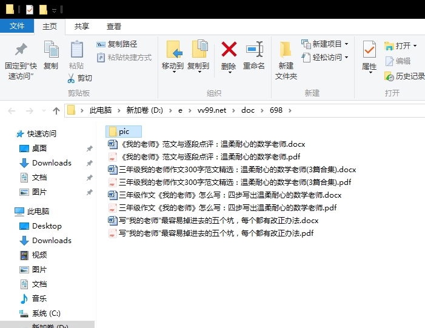This screenshot has width=425, height=328.
Task: Open 系统 (C:) drive
Action: (x=40, y=313)
